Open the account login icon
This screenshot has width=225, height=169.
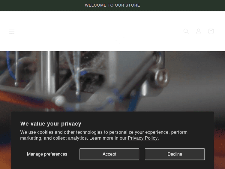[199, 31]
